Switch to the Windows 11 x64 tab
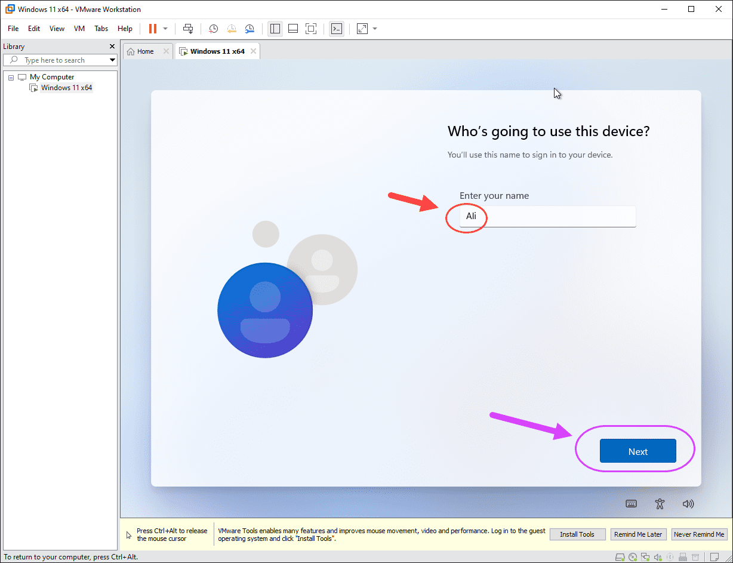The height and width of the screenshot is (563, 733). 217,51
